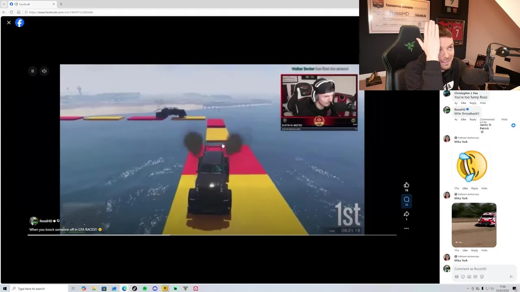Click the facebook.com reel address bar

190,12
